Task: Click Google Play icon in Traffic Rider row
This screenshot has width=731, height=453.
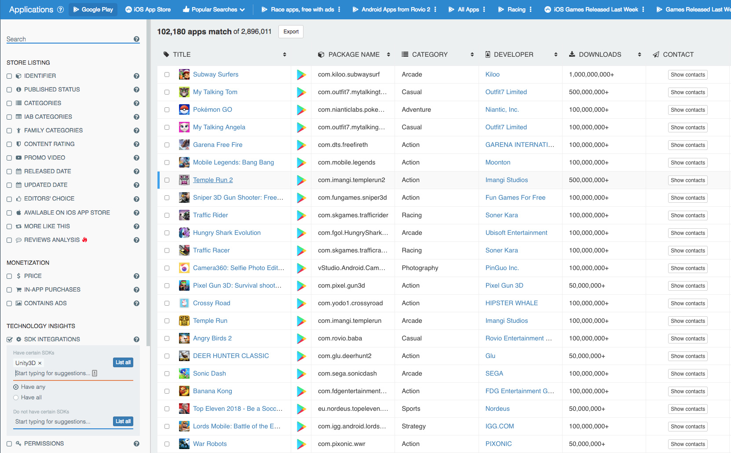Action: pos(301,215)
